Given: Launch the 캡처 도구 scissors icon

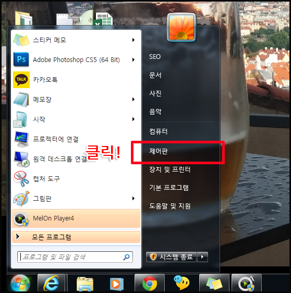Looking at the screenshot, I should click(x=21, y=179).
